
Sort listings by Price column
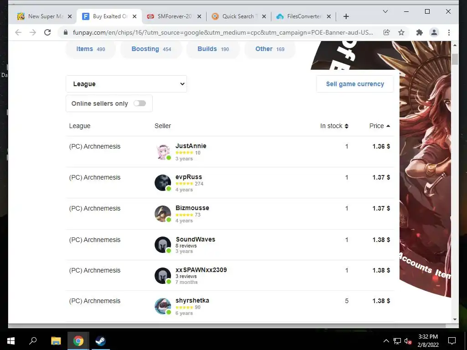point(379,126)
